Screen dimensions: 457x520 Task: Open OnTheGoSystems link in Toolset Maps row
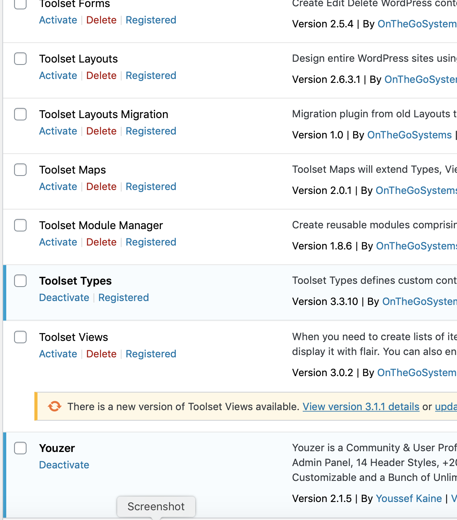point(416,190)
